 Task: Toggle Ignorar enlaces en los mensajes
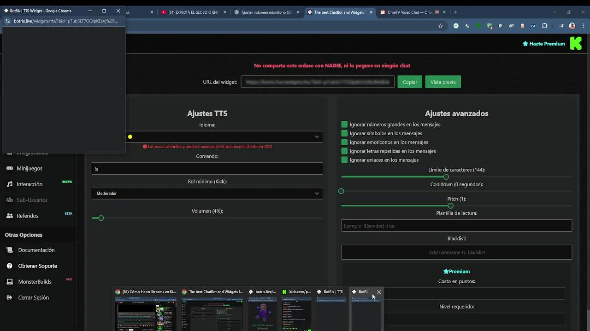(344, 160)
